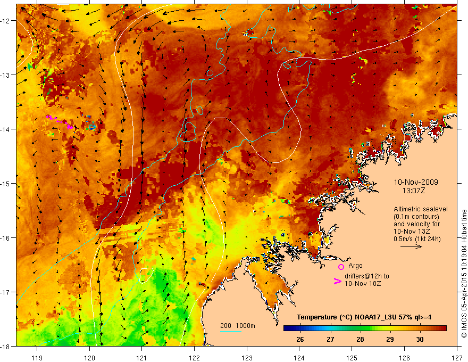Click latitude label -12
Image resolution: width=468 pixels, height=362 pixels.
[x=5, y=21]
